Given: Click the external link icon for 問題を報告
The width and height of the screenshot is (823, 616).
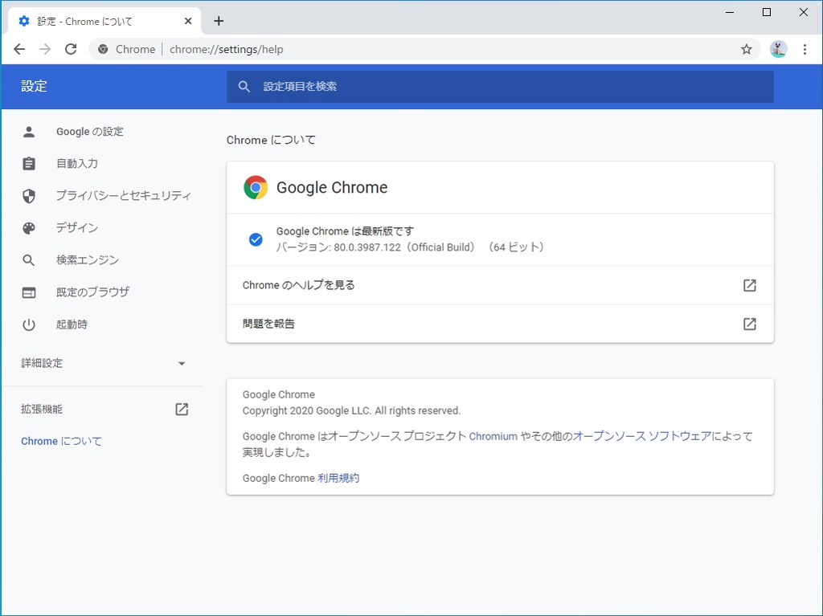Looking at the screenshot, I should click(x=749, y=324).
